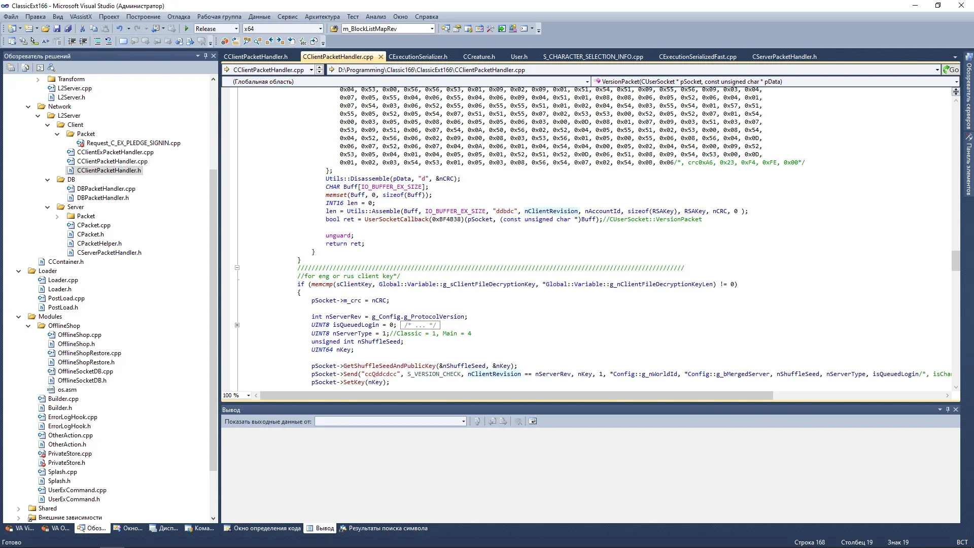Click the Find in Files icon
974x548 pixels.
click(334, 29)
